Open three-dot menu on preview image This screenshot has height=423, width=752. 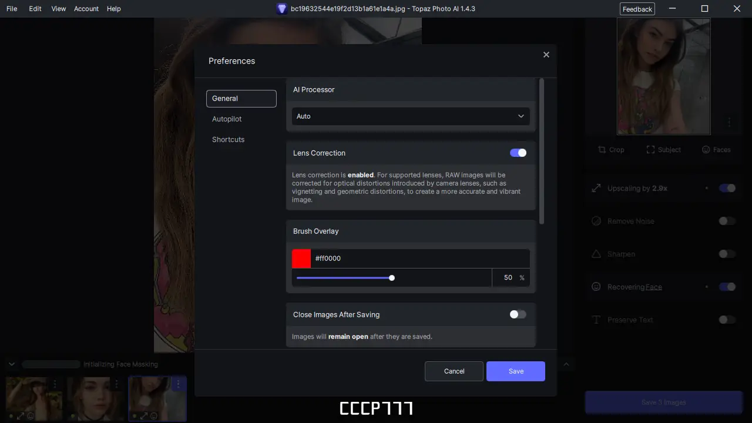pos(729,122)
